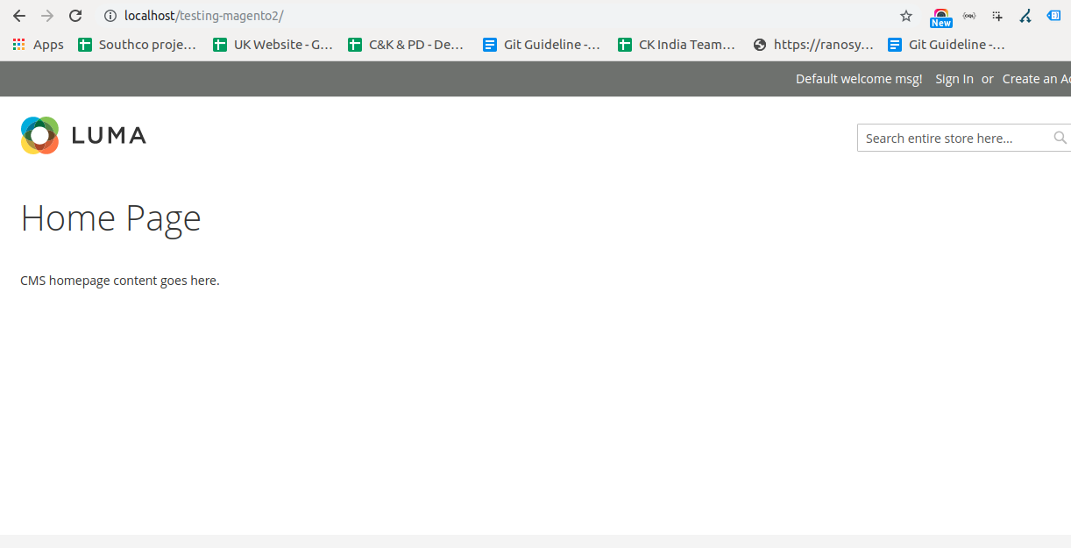Image resolution: width=1071 pixels, height=548 pixels.
Task: Click the LUMA store logo
Action: [83, 135]
